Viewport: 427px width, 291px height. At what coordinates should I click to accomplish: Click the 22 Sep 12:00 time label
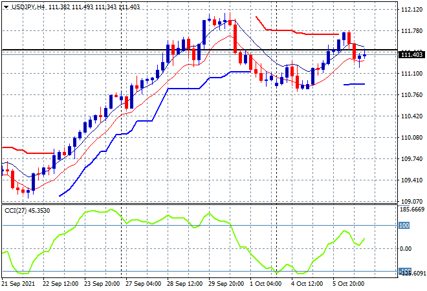point(60,284)
